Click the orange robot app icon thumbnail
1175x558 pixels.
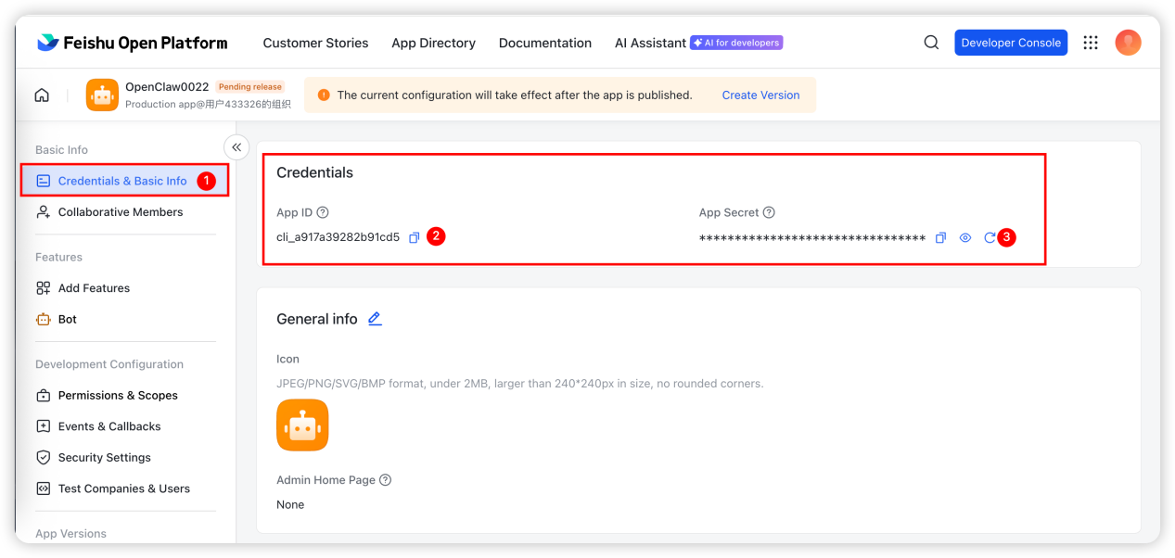point(302,425)
